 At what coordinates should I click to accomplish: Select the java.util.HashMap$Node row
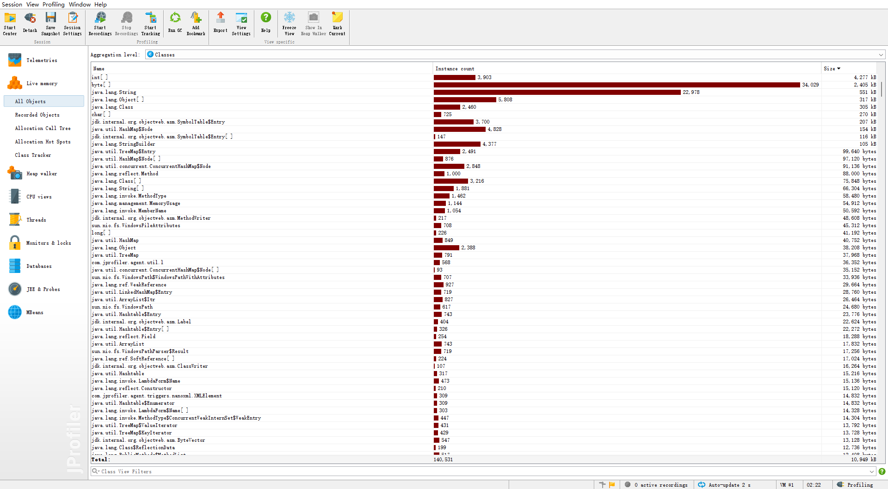[484, 129]
